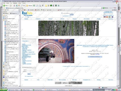Click the MasterCard payment icon
The image size is (121, 91).
click(107, 17)
